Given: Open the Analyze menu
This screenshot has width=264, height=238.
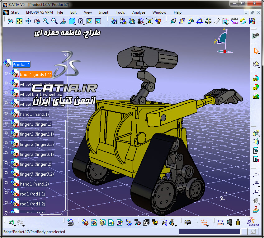Looking at the screenshot, I should pos(139,12).
